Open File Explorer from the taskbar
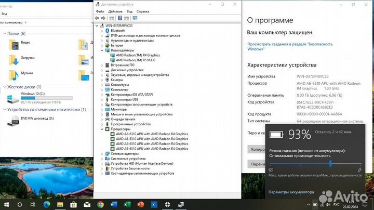The image size is (374, 210). click(x=60, y=204)
